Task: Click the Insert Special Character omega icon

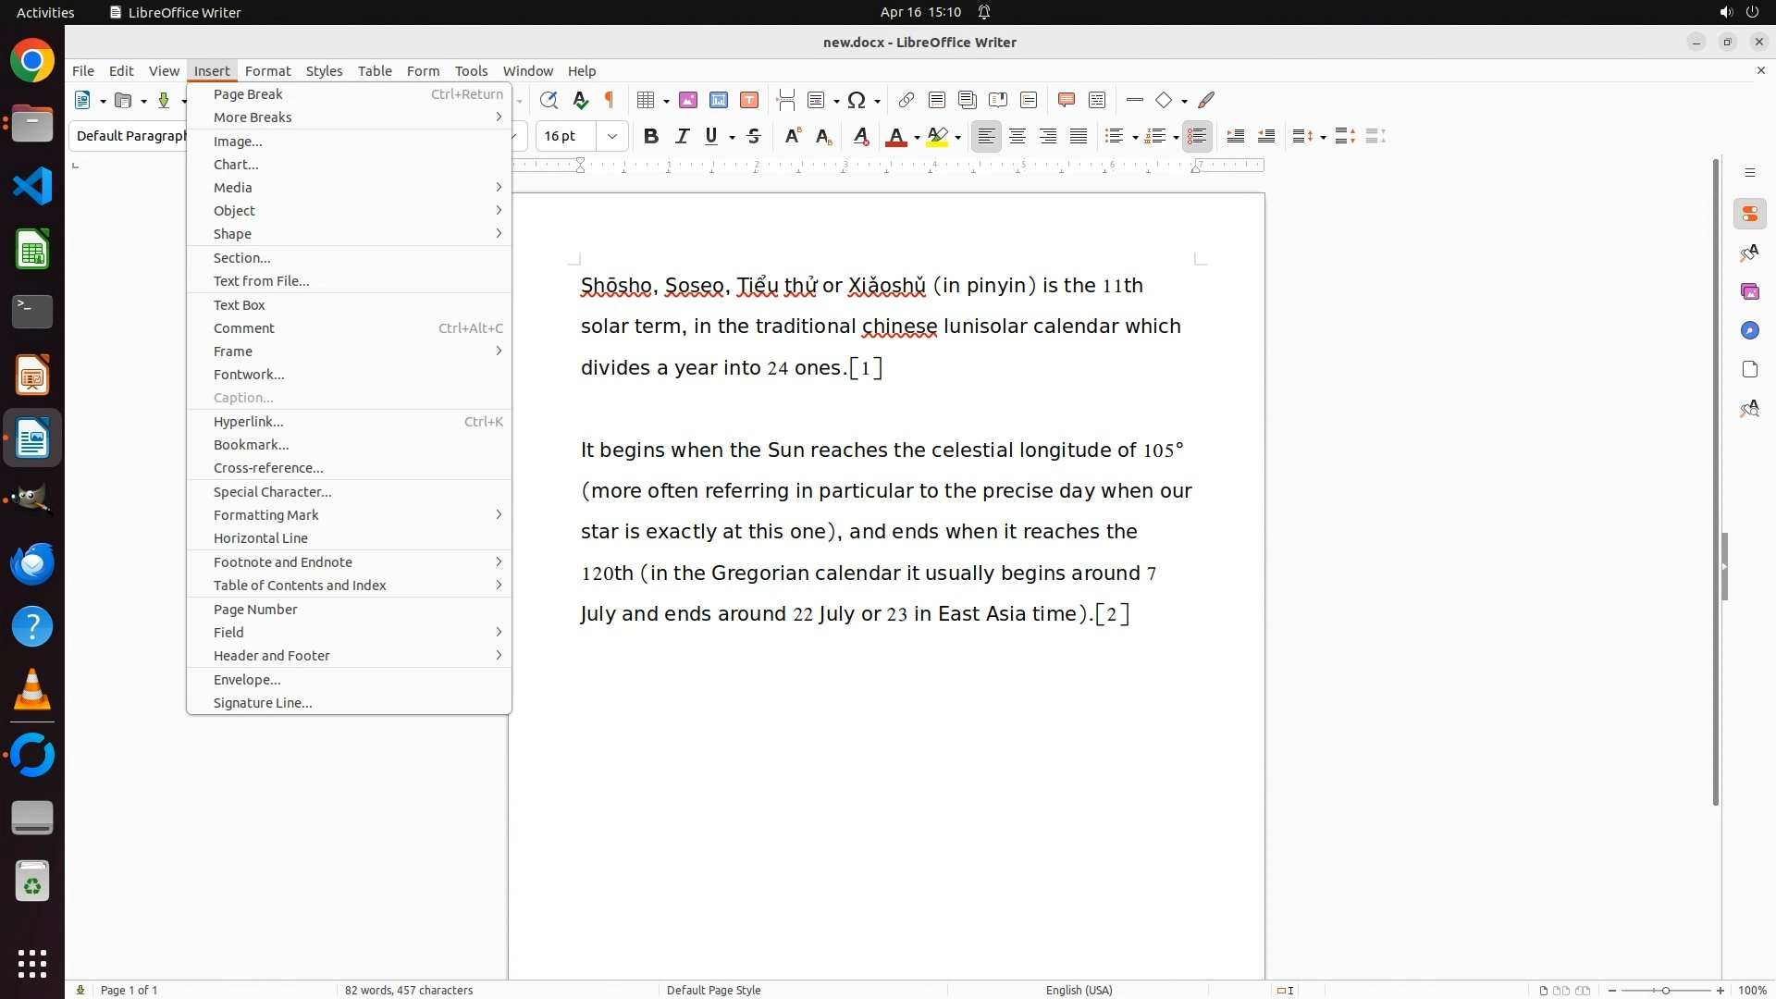Action: (x=857, y=100)
